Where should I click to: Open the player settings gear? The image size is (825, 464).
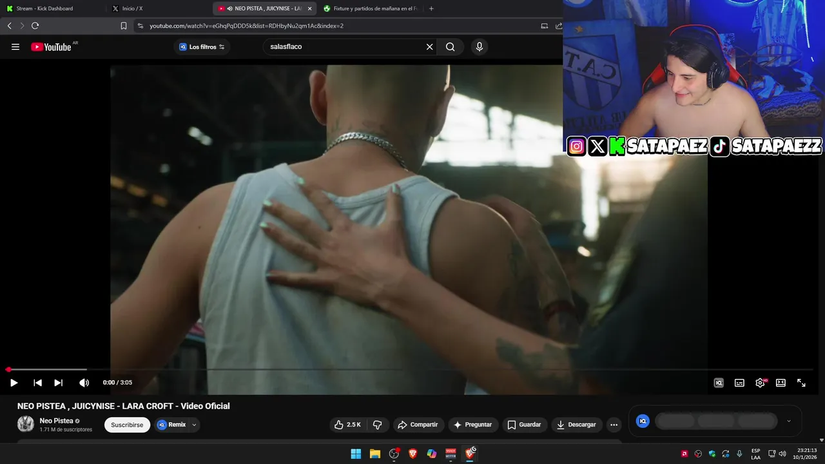tap(761, 383)
